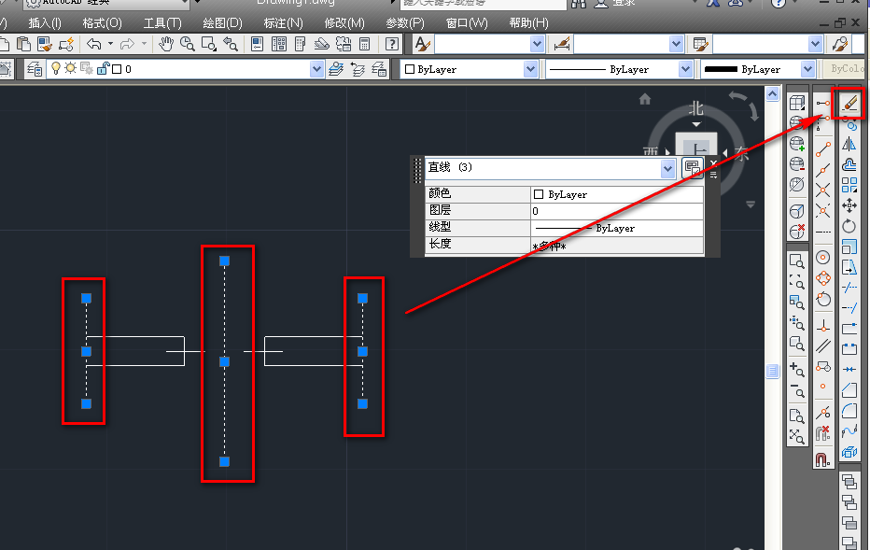This screenshot has height=550, width=870.
Task: Click the Zoom Extents tool
Action: (x=797, y=437)
